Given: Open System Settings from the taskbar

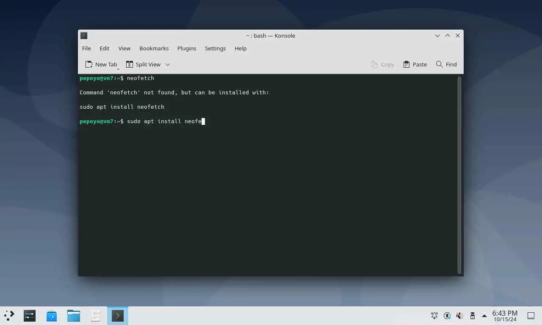Looking at the screenshot, I should 30,315.
